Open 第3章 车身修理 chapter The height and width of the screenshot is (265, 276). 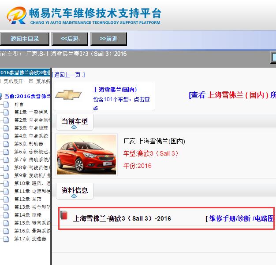31,128
